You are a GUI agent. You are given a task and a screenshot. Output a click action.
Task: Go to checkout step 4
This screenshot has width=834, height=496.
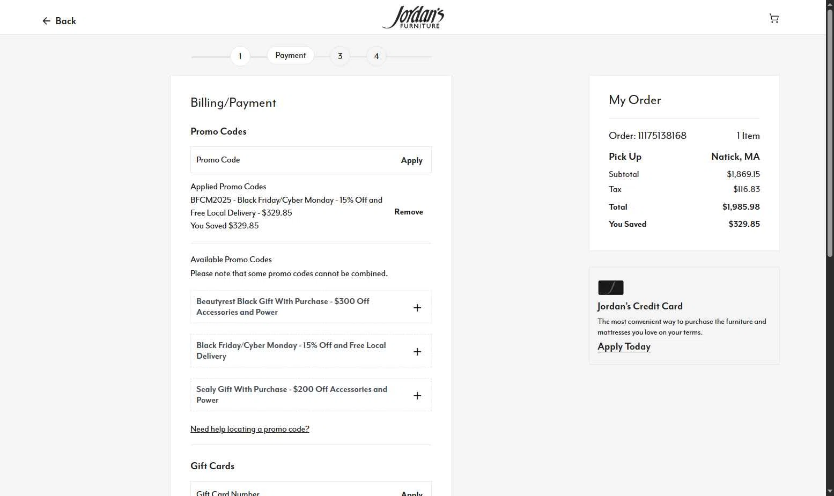(377, 56)
